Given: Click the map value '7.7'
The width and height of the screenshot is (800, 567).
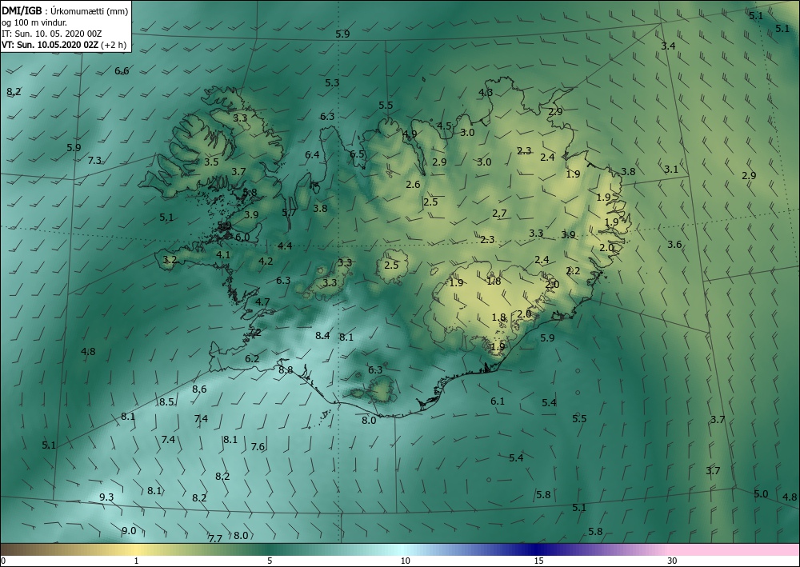Looking at the screenshot, I should click(215, 538).
